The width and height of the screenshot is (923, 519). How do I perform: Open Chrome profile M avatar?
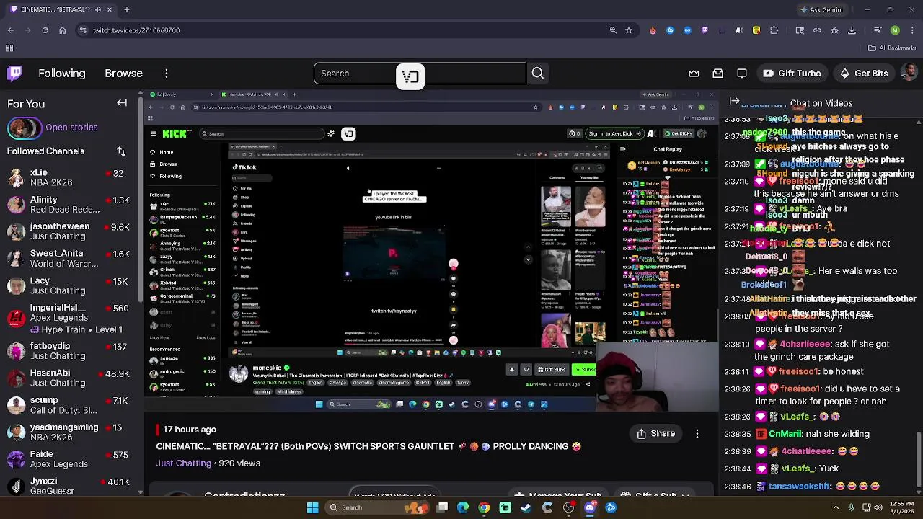(x=895, y=30)
